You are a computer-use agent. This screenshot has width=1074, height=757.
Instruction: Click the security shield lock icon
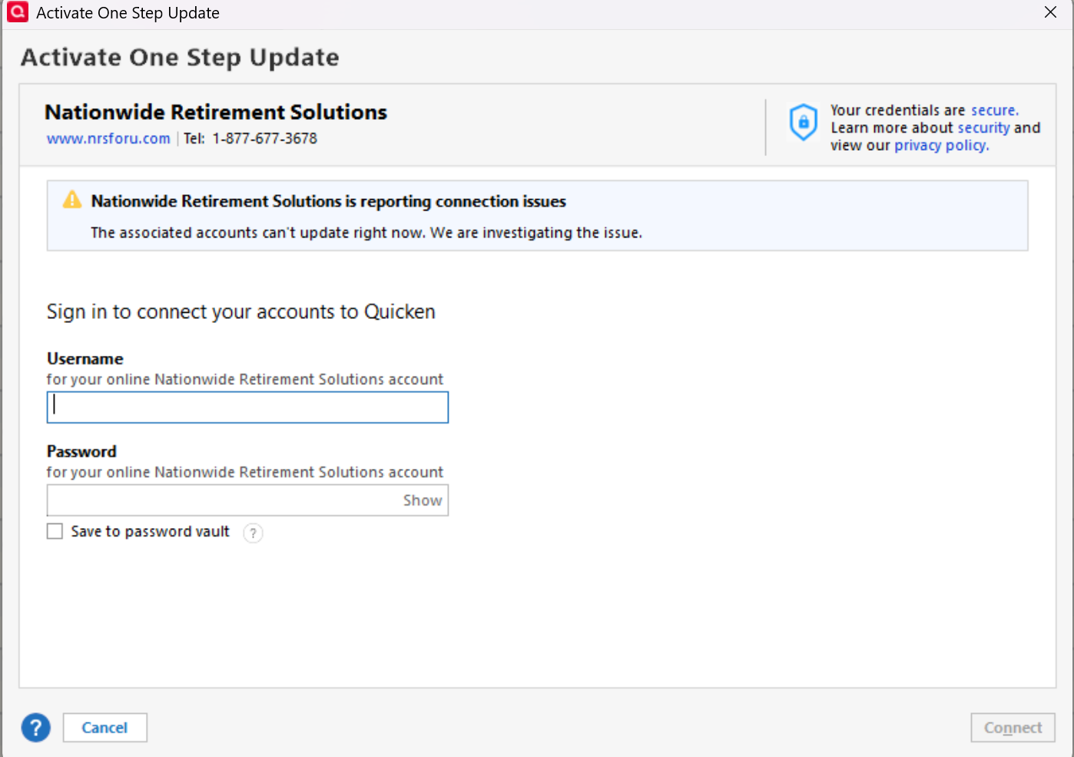803,122
